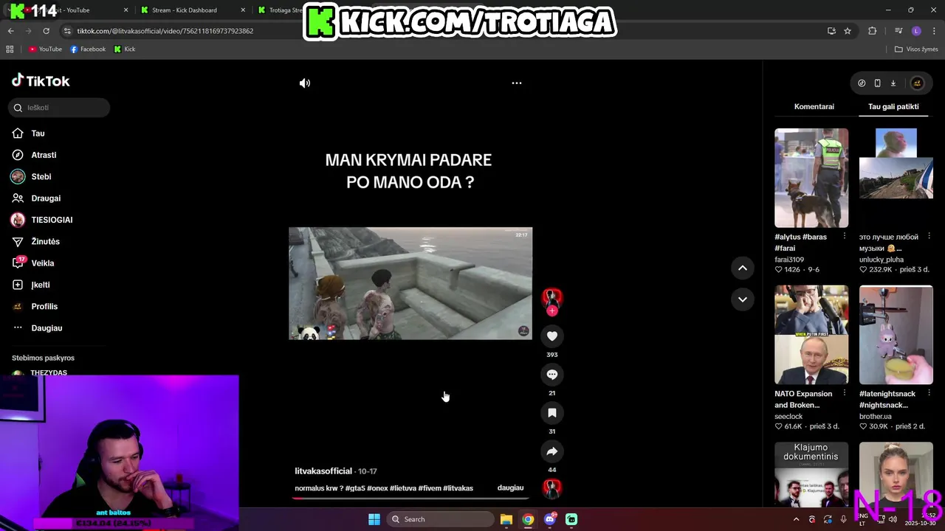
Task: Open Žinutės messages
Action: click(x=45, y=242)
